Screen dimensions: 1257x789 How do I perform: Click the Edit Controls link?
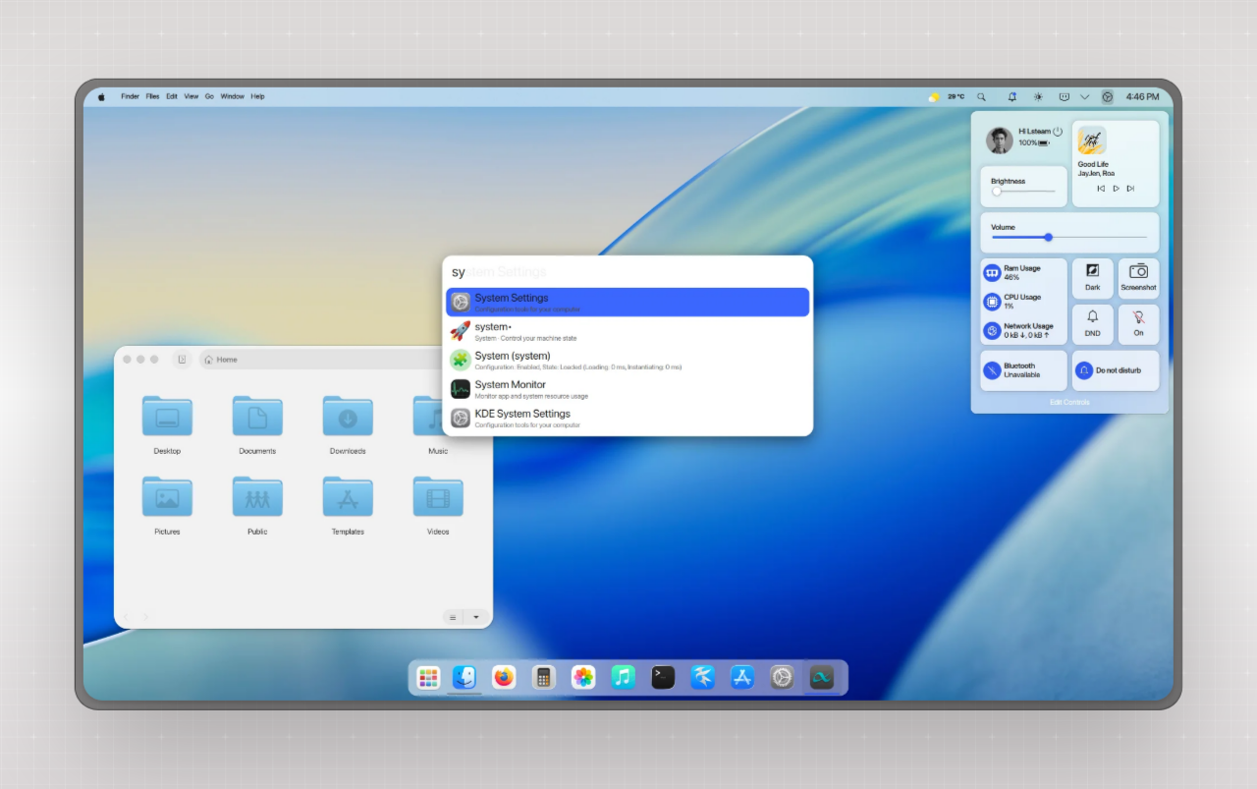(1068, 402)
